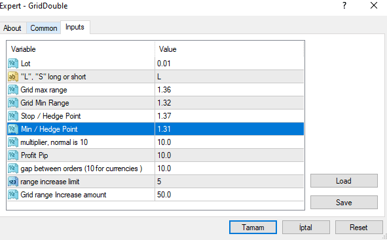Viewport: 387px width, 240px height.
Task: Select the Grid Min Range variable name
Action: (45, 103)
